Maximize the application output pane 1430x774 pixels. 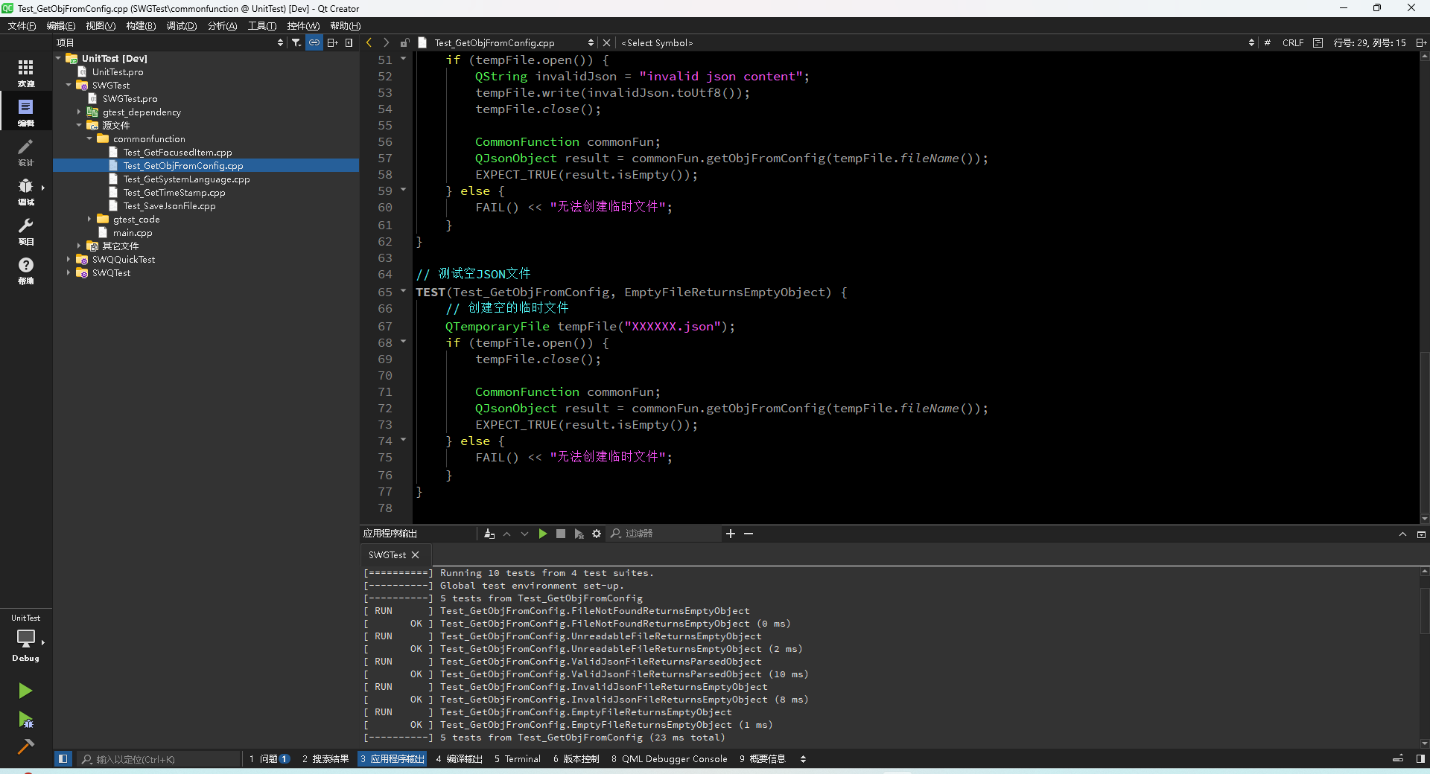[1421, 534]
